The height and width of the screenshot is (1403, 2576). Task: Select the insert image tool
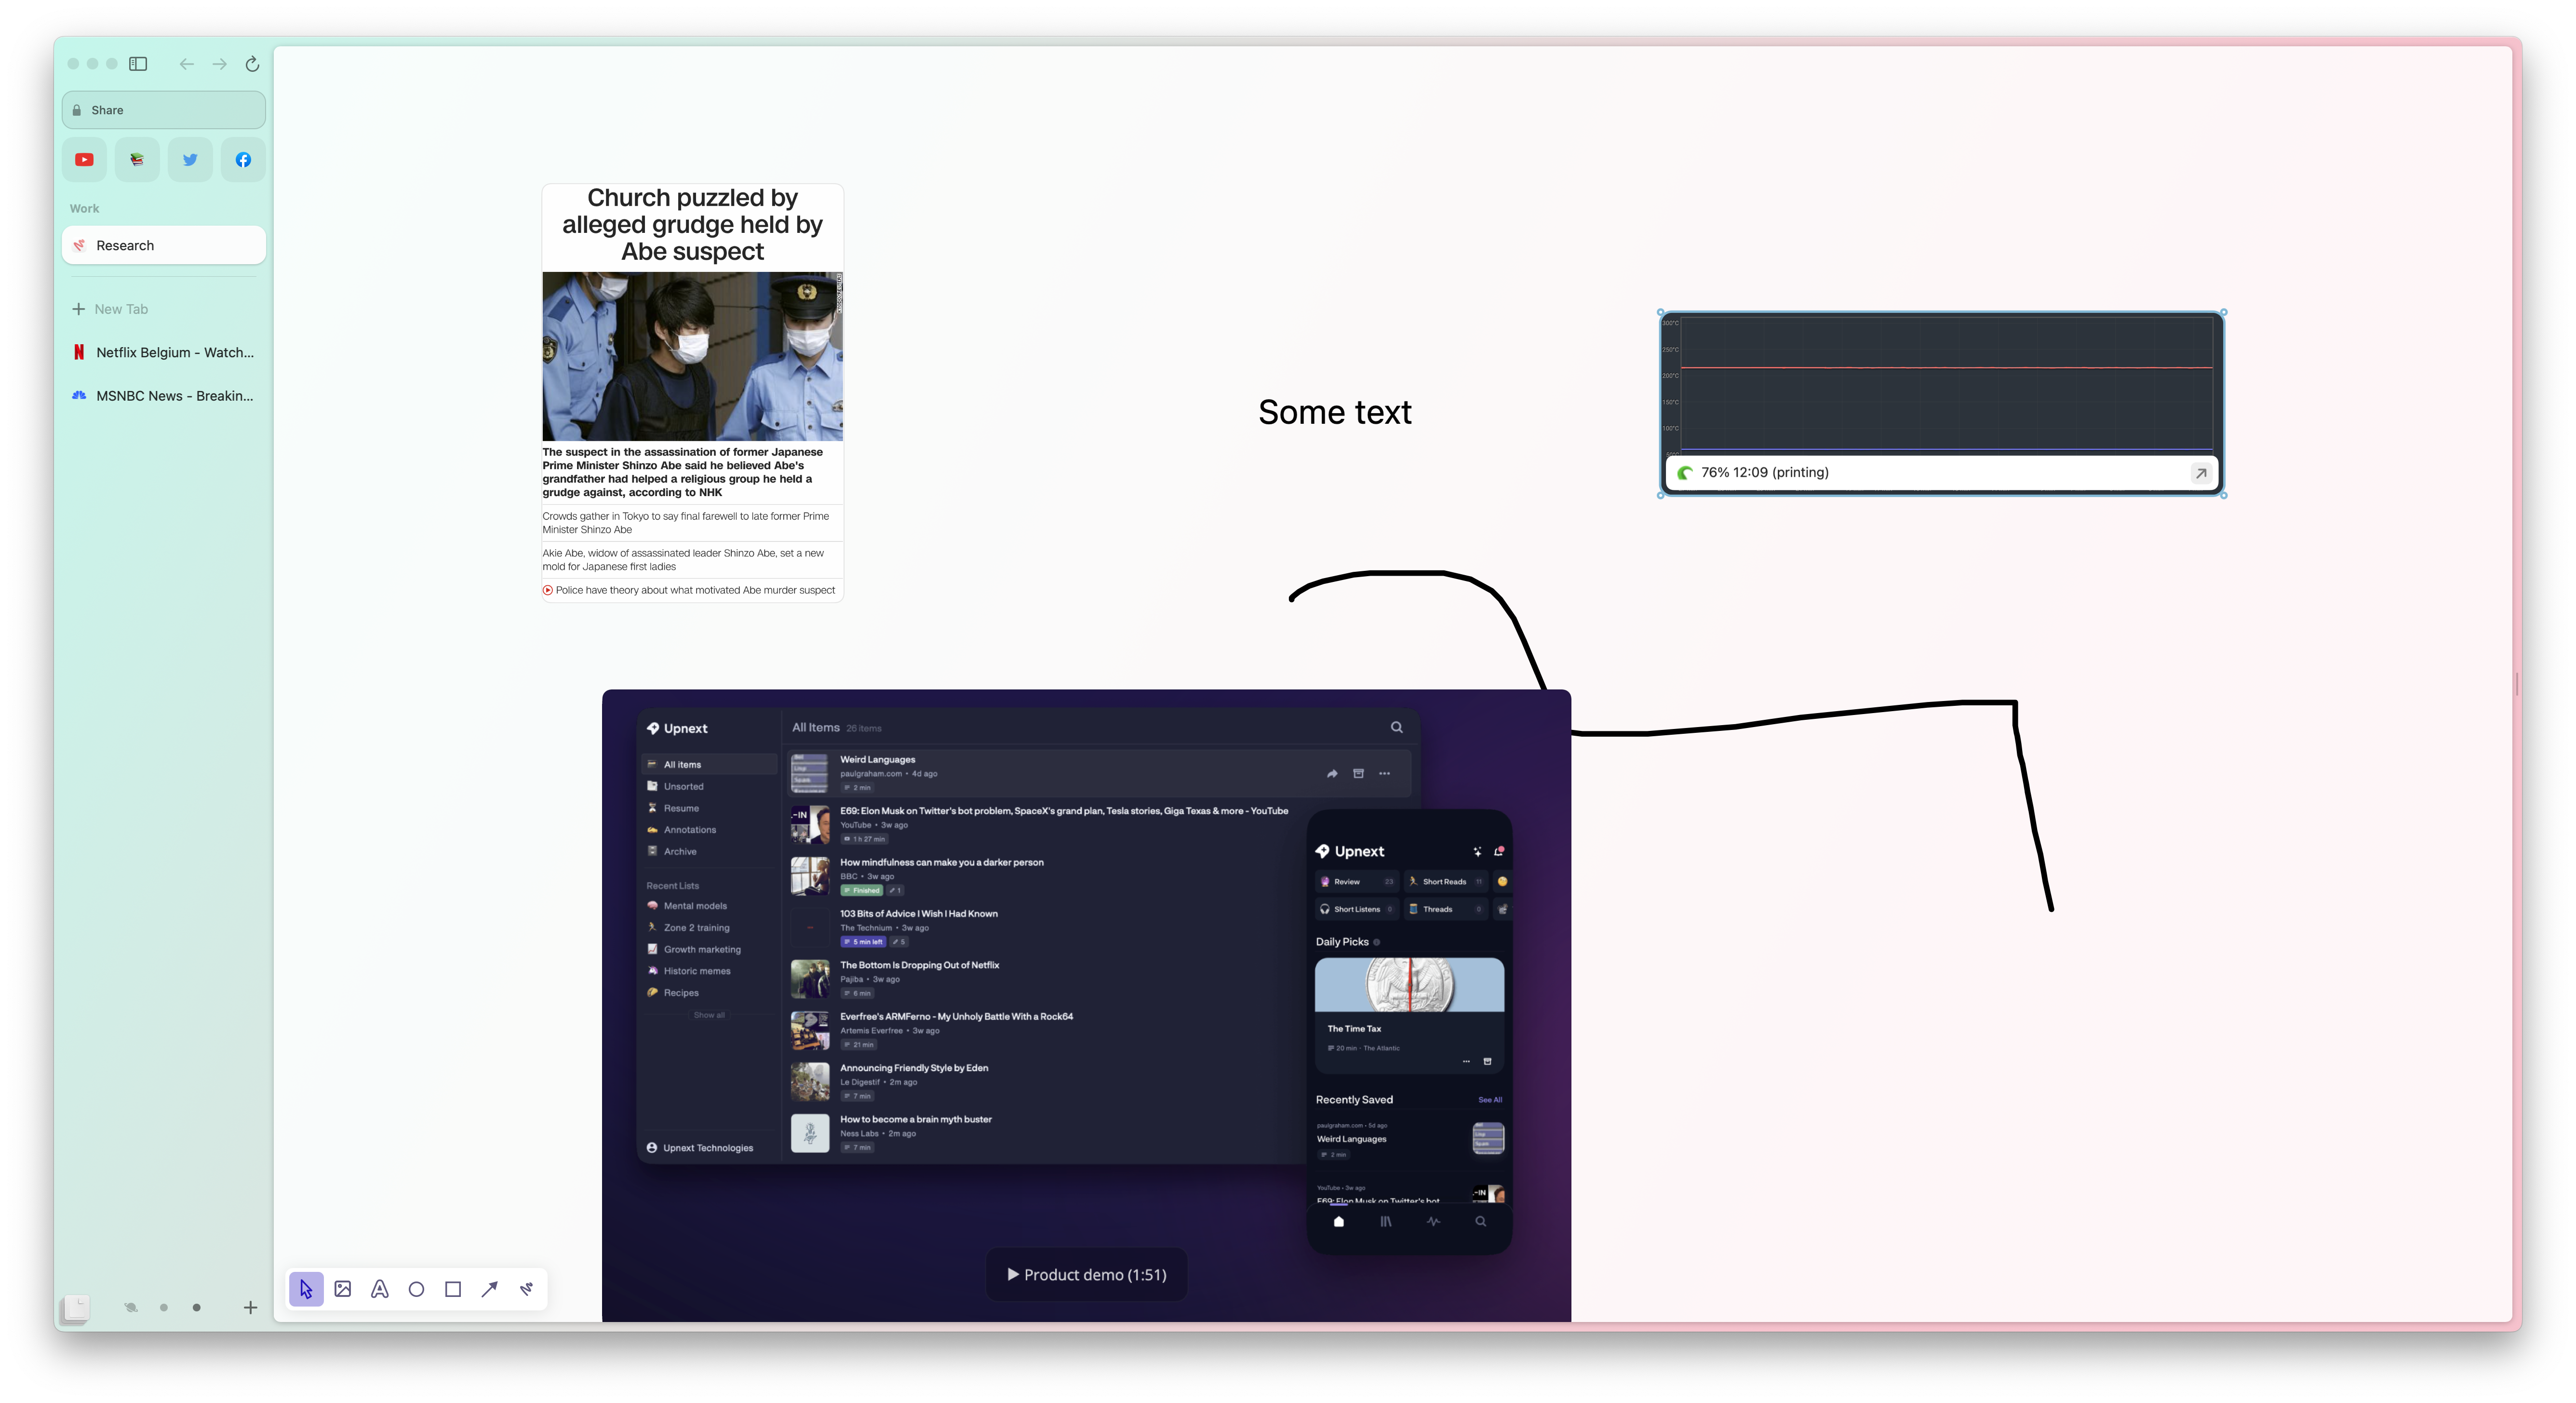click(343, 1290)
